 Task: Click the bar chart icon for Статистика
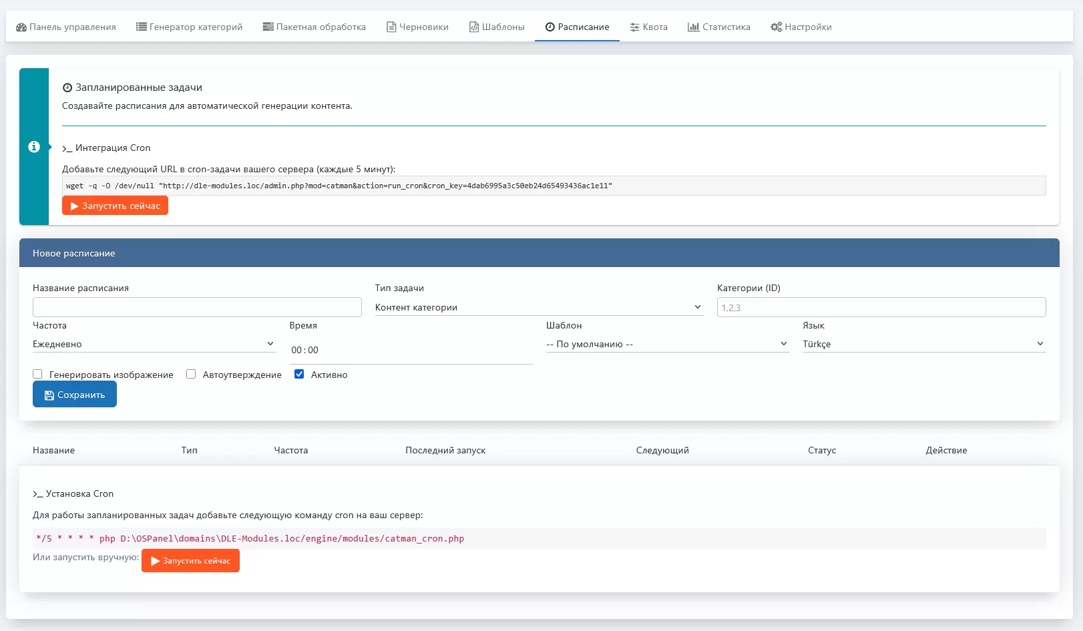[693, 27]
